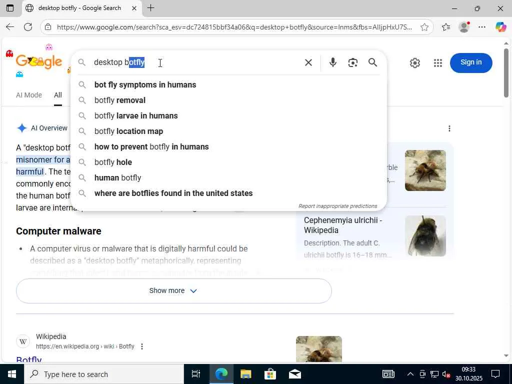Click the Google Doodle logo
The image size is (512, 384).
38,61
